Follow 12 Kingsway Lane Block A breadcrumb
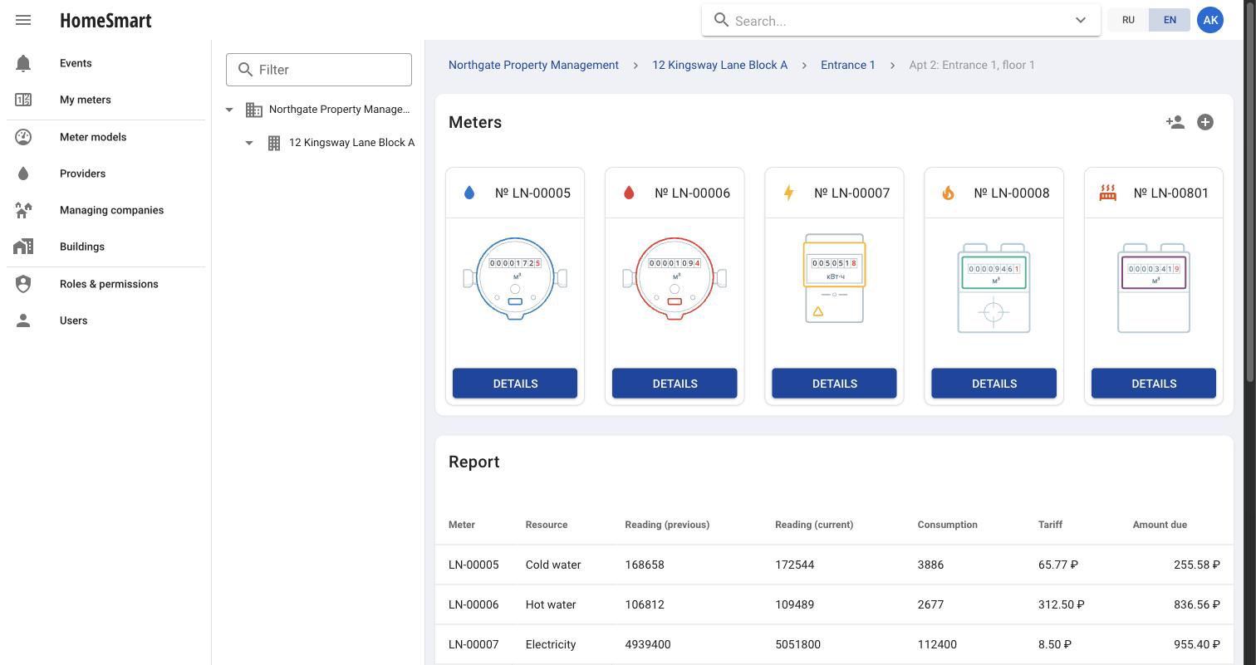The image size is (1256, 665). (719, 65)
